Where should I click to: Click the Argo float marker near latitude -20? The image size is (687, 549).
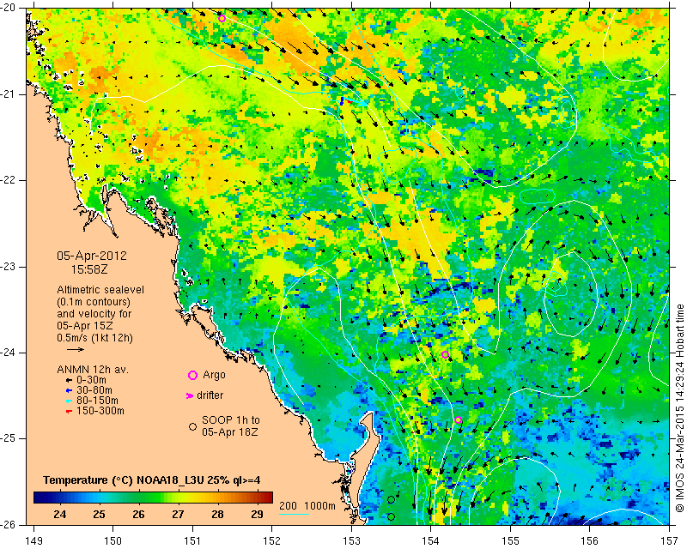pyautogui.click(x=222, y=18)
